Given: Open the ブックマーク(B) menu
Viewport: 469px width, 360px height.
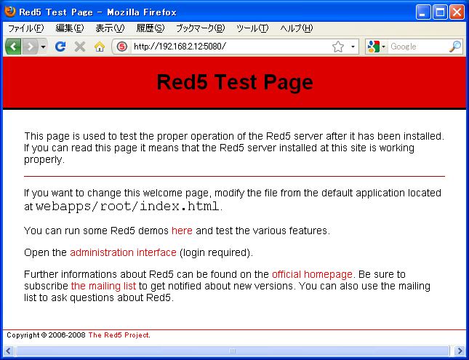Looking at the screenshot, I should click(x=200, y=28).
